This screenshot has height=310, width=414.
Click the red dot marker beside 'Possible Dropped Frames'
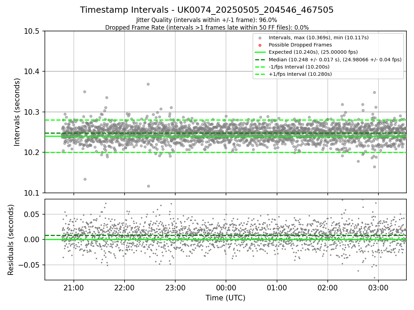pyautogui.click(x=260, y=45)
